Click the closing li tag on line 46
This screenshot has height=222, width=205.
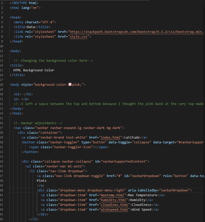click(x=34, y=219)
